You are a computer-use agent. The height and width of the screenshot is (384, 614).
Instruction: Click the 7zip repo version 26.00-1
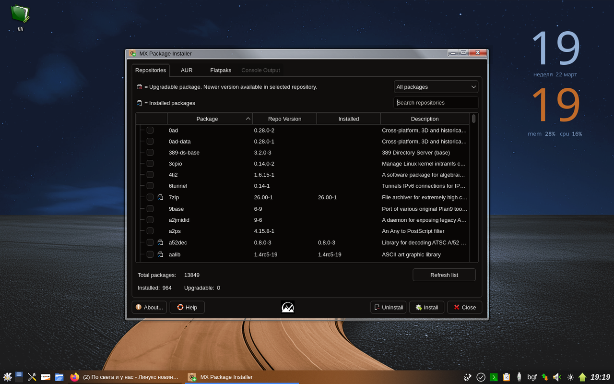point(263,197)
